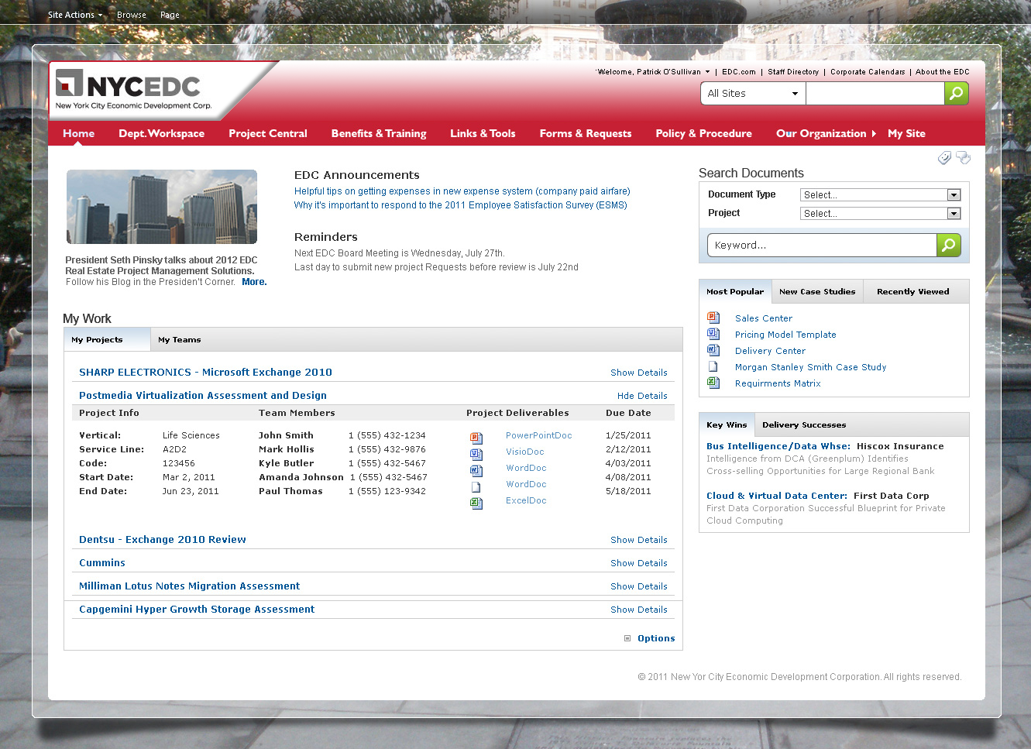This screenshot has height=749, width=1031.
Task: Switch to the My Projects tab
Action: [107, 339]
